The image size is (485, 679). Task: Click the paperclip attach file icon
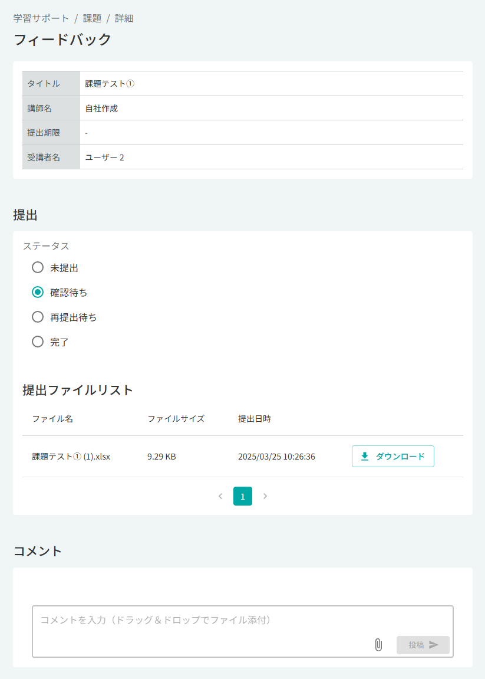click(x=378, y=645)
